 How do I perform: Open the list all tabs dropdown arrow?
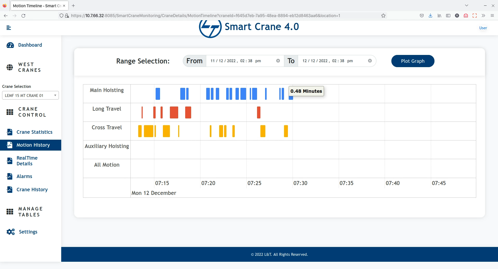pos(467,5)
